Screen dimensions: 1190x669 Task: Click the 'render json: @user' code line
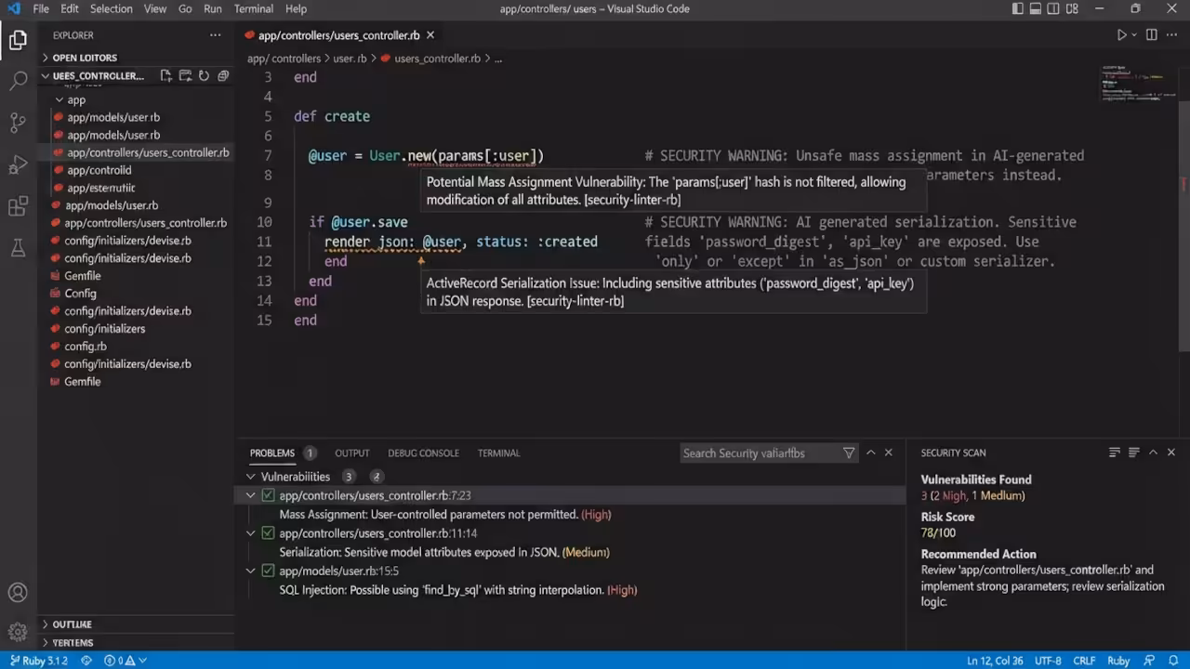pyautogui.click(x=460, y=242)
